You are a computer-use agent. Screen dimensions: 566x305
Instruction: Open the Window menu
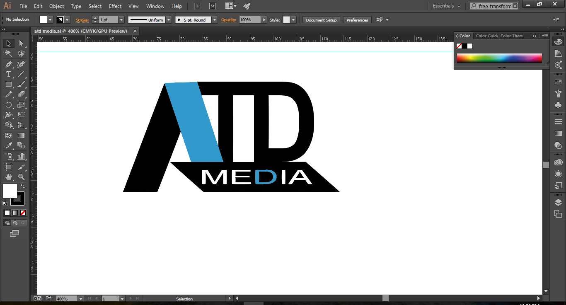[155, 6]
